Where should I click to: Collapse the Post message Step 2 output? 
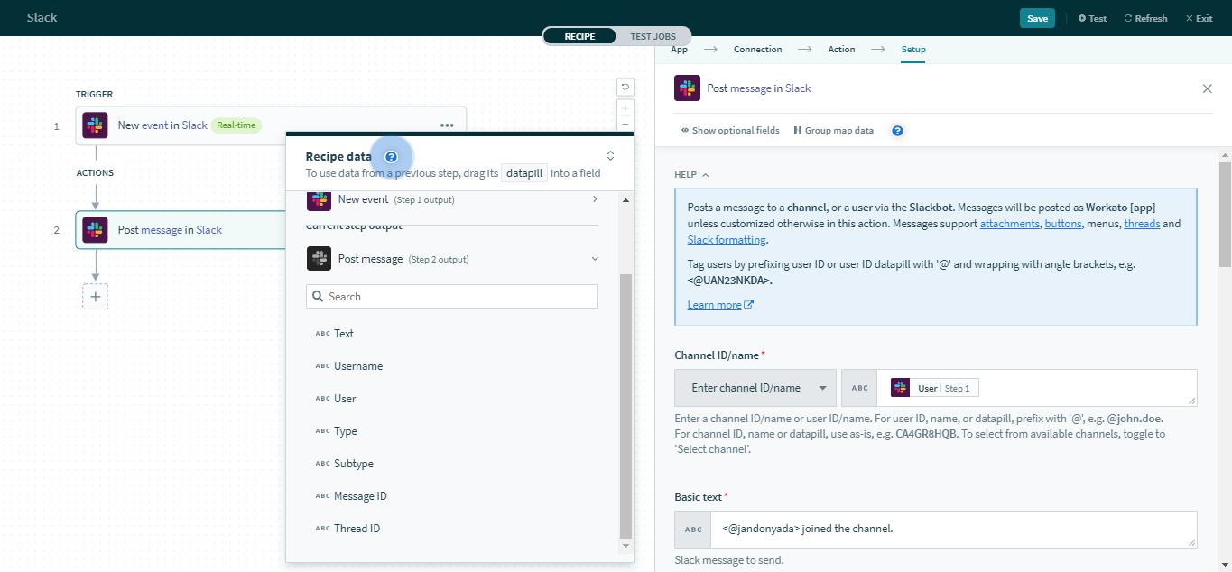coord(594,259)
